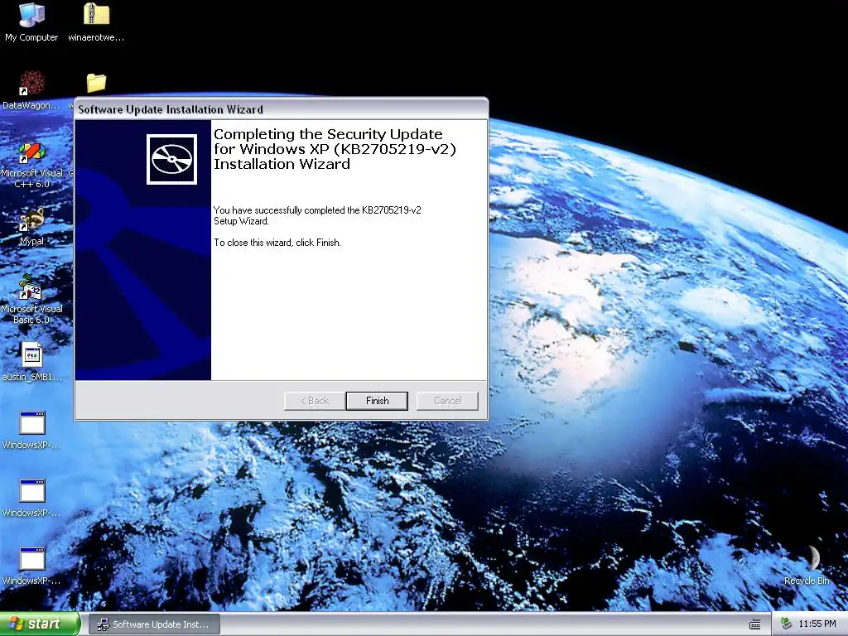Click Finish to close the wizard
The image size is (848, 636).
pos(377,401)
